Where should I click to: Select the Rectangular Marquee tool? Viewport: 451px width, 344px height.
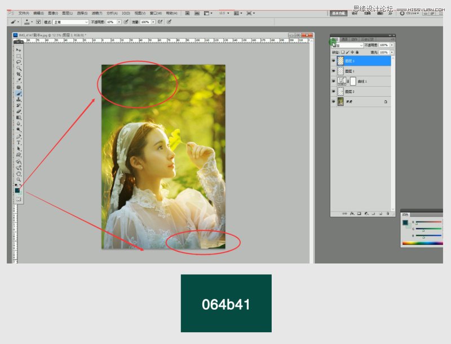[x=19, y=56]
